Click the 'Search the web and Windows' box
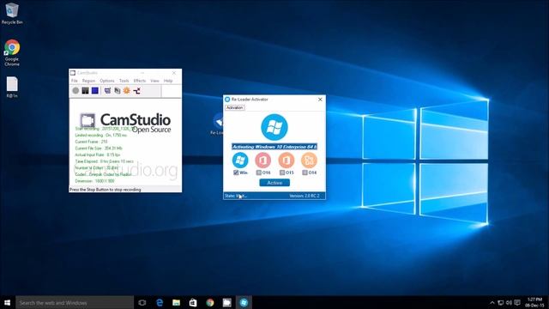549x309 pixels. tap(75, 302)
